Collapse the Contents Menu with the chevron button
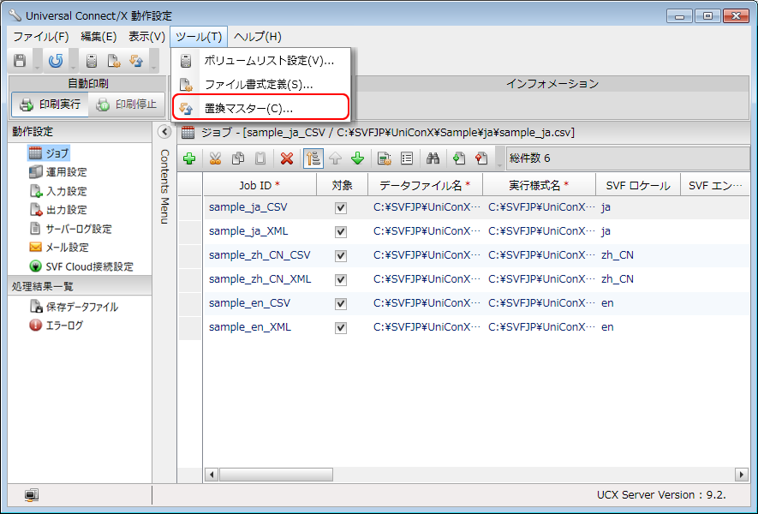This screenshot has width=758, height=514. coord(164,132)
